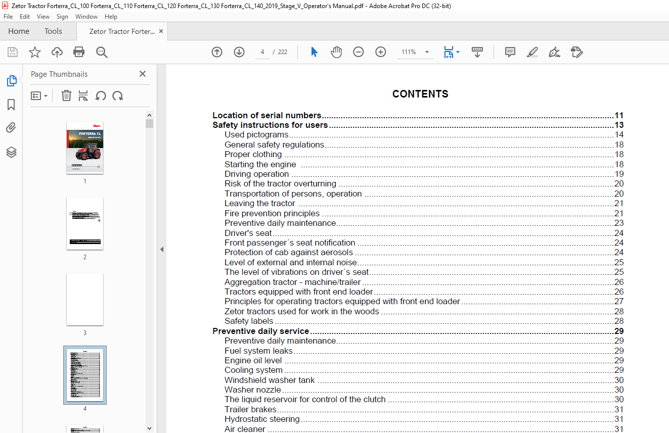The width and height of the screenshot is (669, 433).
Task: Switch to the Tools tab
Action: pyautogui.click(x=53, y=31)
